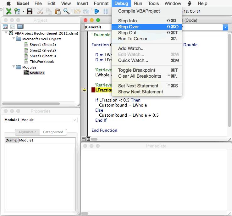Open the Module1 Module properties dropdown
This screenshot has height=216, width=232.
point(40,120)
